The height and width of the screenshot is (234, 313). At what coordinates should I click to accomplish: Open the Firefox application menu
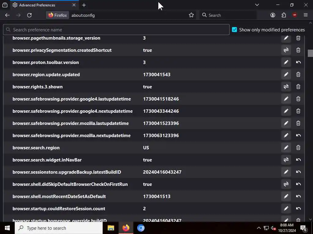coord(305,15)
